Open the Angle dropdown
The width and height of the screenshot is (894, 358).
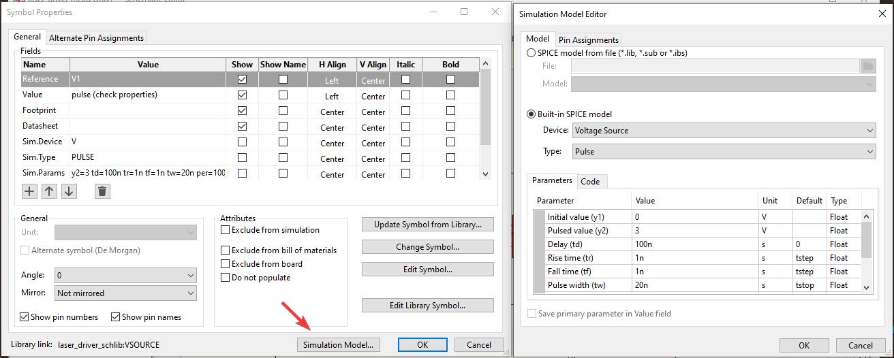coord(125,276)
